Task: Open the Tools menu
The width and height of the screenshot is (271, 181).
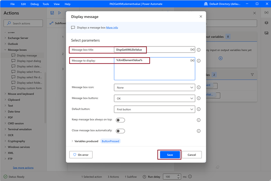Action: 46,4
